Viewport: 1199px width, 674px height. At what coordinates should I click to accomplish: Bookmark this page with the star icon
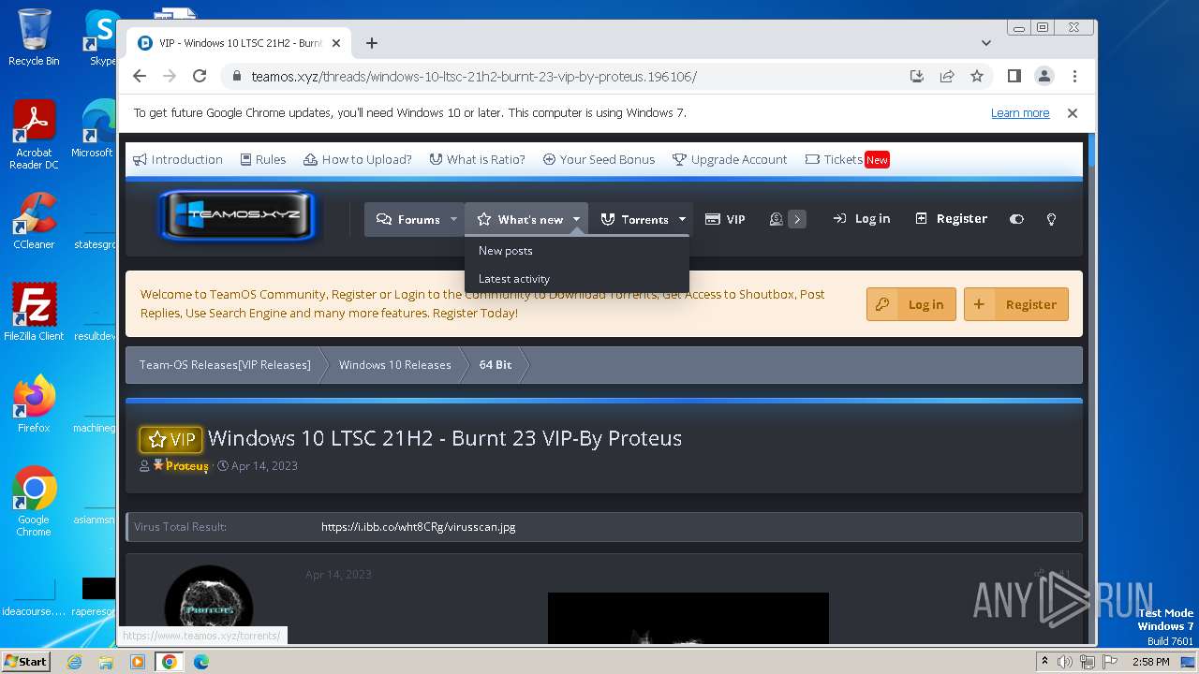(977, 76)
